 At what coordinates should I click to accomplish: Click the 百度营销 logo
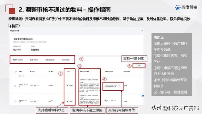point(186,7)
